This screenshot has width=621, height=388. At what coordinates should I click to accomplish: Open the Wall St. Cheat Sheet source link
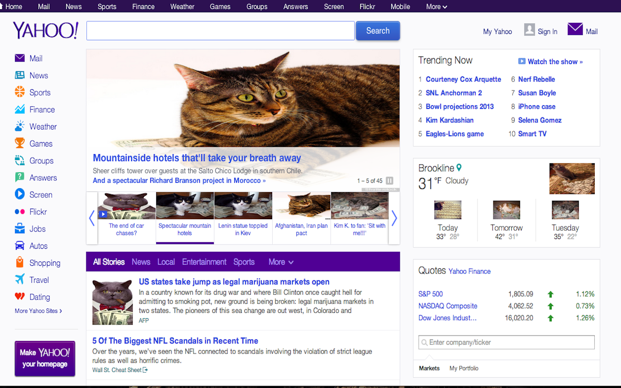[120, 370]
